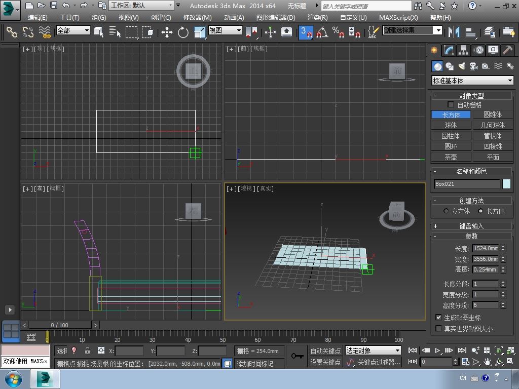Click the 长度 value field

tap(486, 248)
